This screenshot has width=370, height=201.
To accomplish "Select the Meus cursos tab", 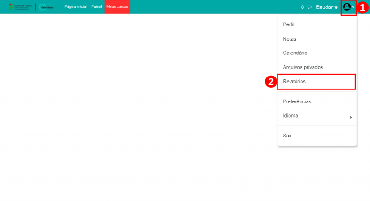I will point(117,6).
